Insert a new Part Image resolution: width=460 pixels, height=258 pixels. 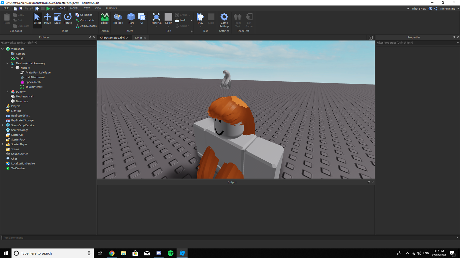coord(131,19)
